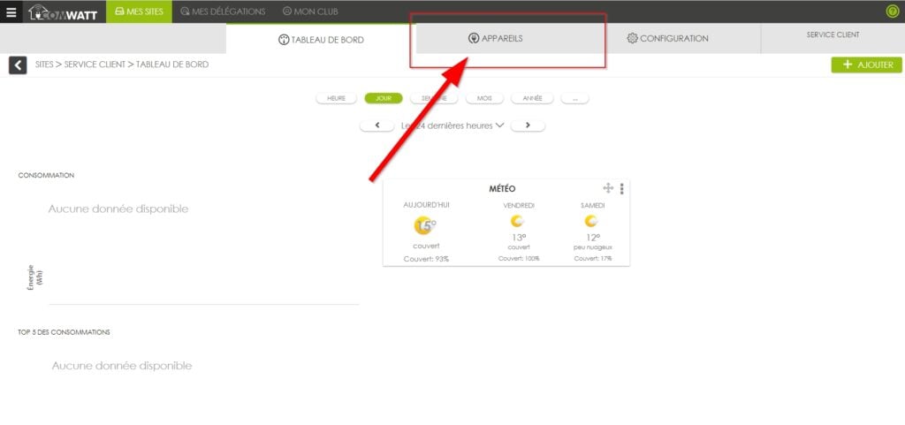
Task: Expand the period selection dropdown chevron
Action: [500, 125]
